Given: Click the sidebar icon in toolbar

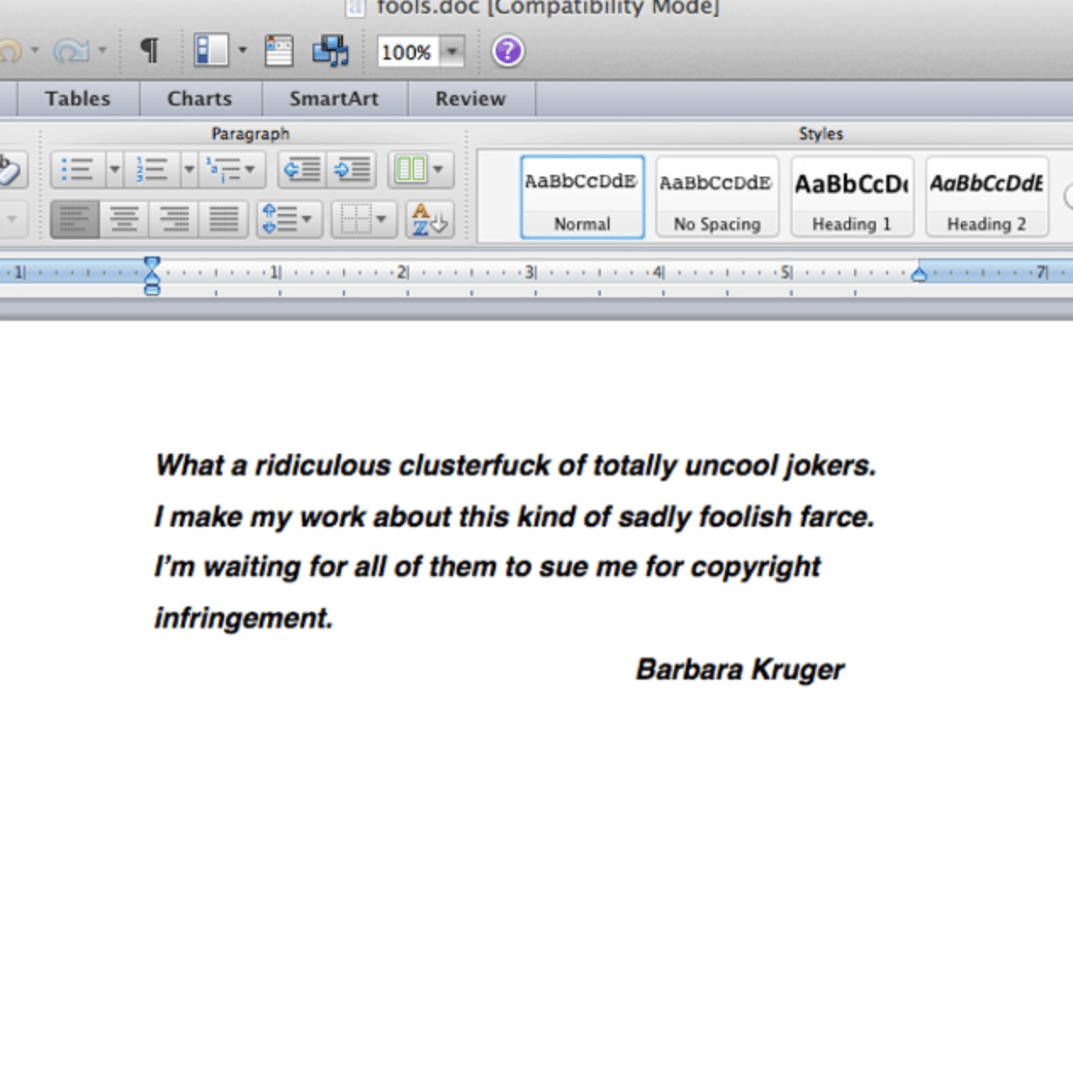Looking at the screenshot, I should (x=211, y=51).
